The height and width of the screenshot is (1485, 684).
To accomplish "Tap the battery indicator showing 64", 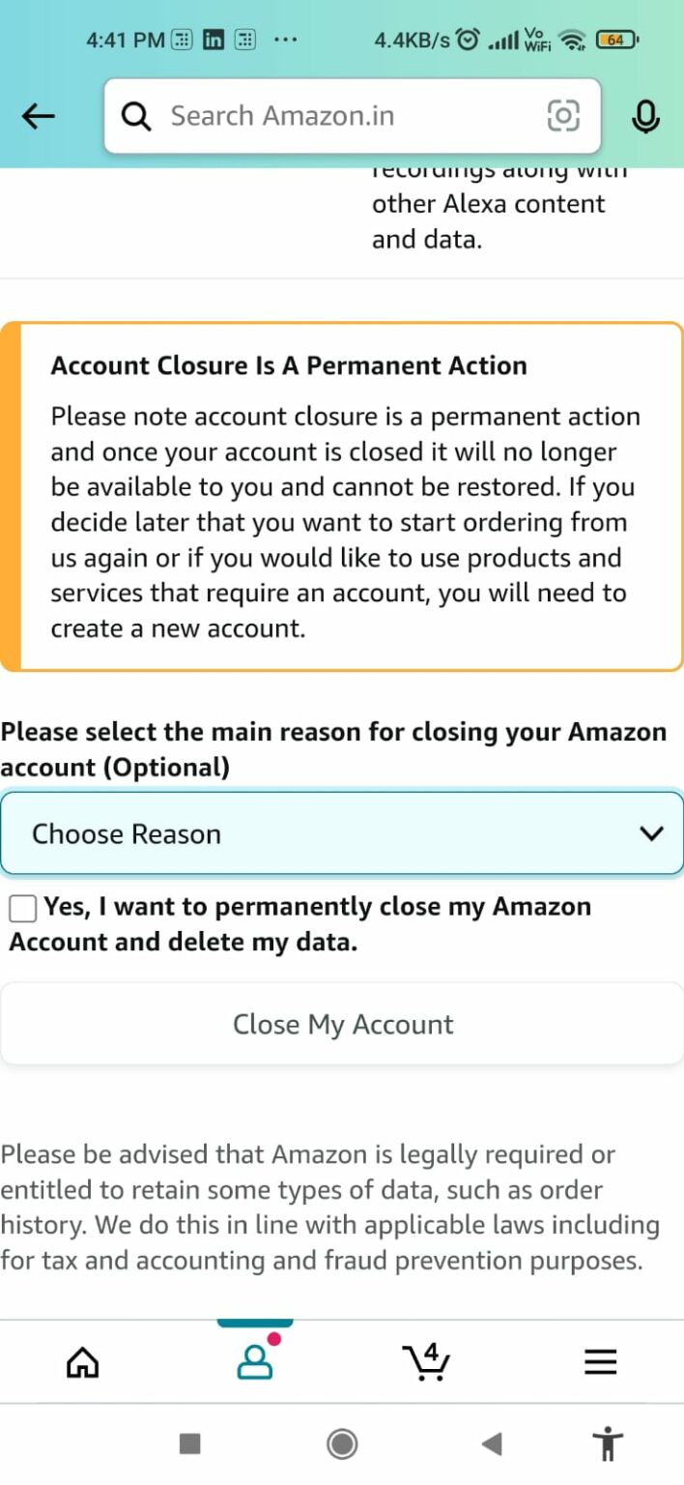I will [x=615, y=40].
